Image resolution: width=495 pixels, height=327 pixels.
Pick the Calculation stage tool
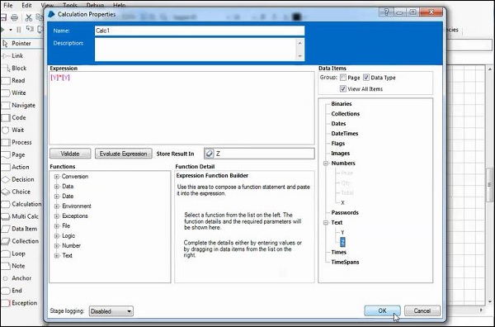(x=21, y=204)
